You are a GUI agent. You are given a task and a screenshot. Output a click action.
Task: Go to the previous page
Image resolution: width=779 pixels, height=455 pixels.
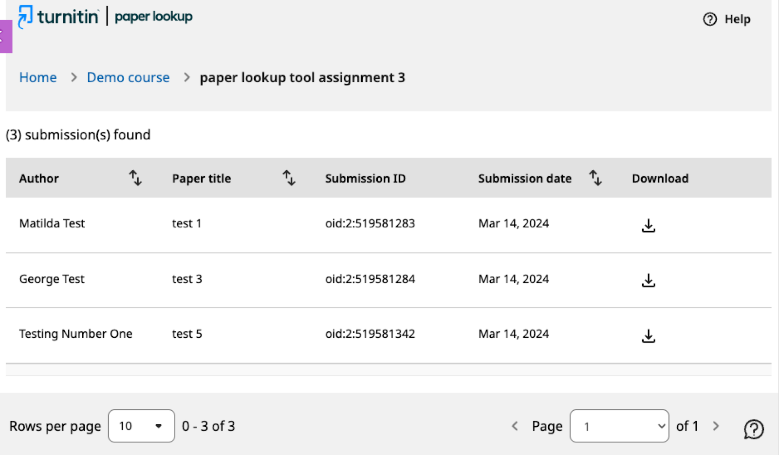point(515,426)
